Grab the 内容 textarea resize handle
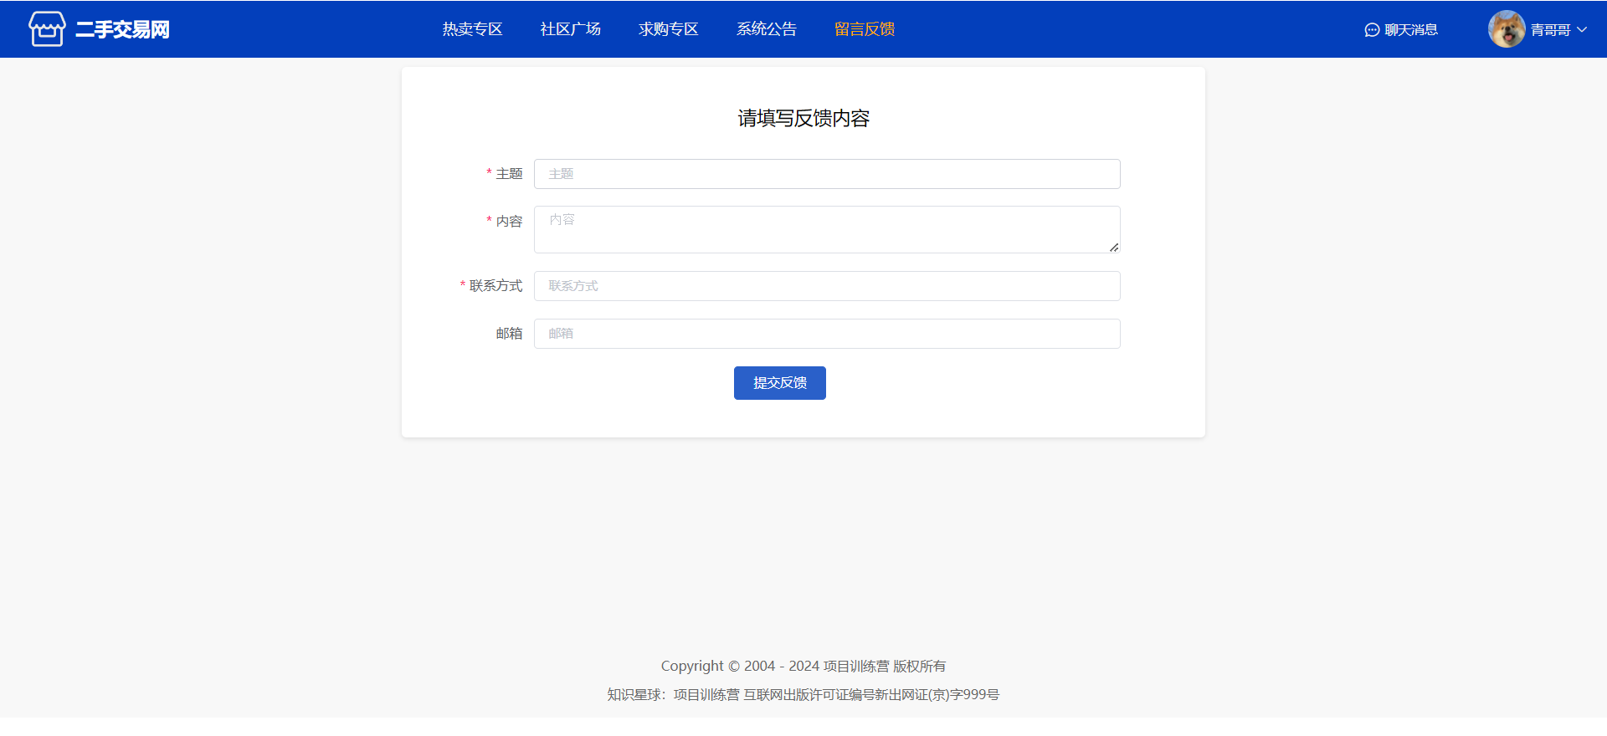The width and height of the screenshot is (1607, 736). (x=1114, y=248)
